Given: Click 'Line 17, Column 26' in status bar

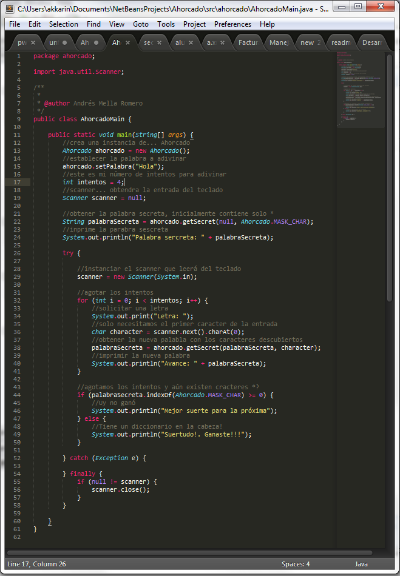Looking at the screenshot, I should (x=37, y=564).
